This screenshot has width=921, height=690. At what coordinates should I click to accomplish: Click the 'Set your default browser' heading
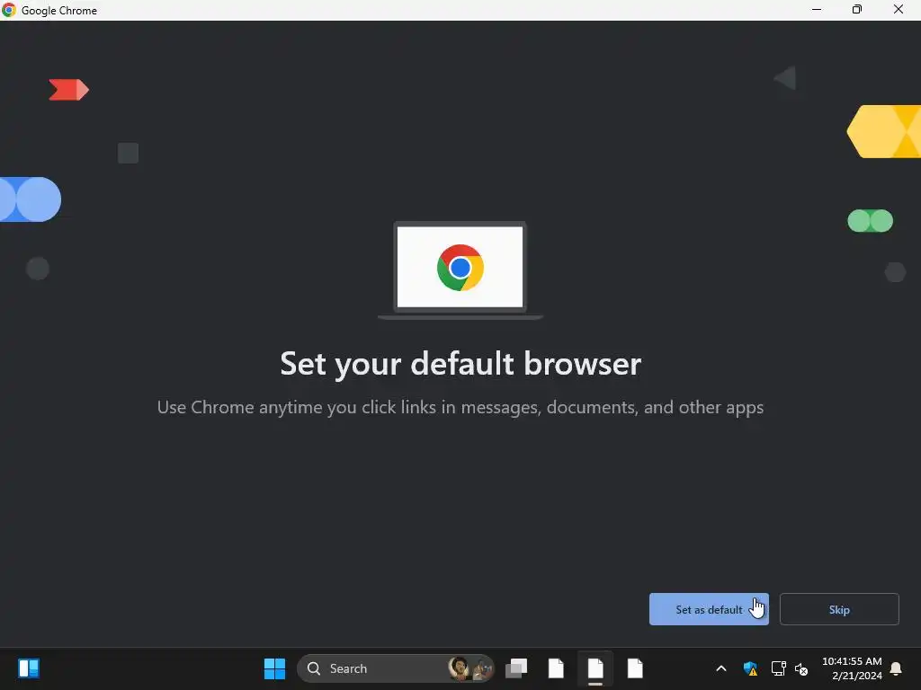click(x=460, y=364)
